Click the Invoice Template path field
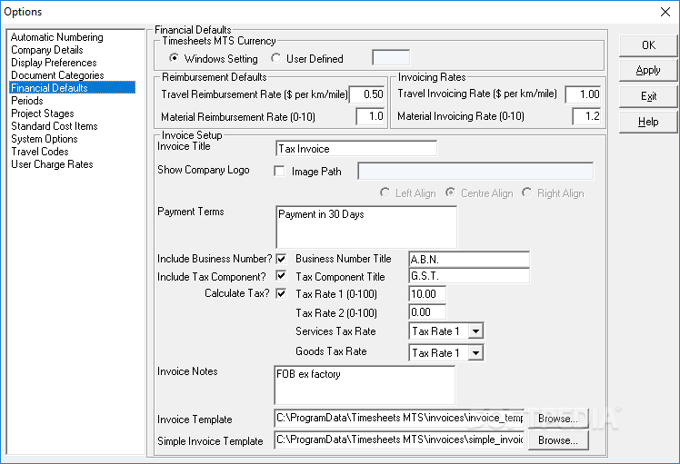This screenshot has height=464, width=680. (x=399, y=418)
